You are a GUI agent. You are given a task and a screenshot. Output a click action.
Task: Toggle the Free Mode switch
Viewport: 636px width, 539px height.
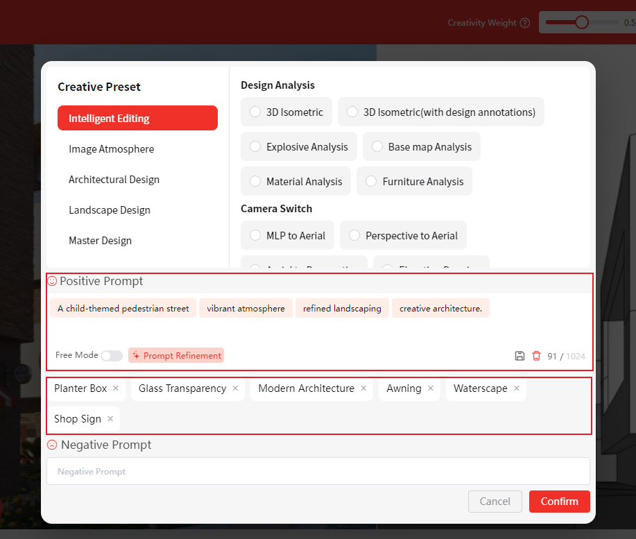(111, 356)
